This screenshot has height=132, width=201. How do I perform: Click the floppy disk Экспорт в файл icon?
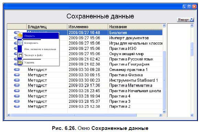point(20,55)
